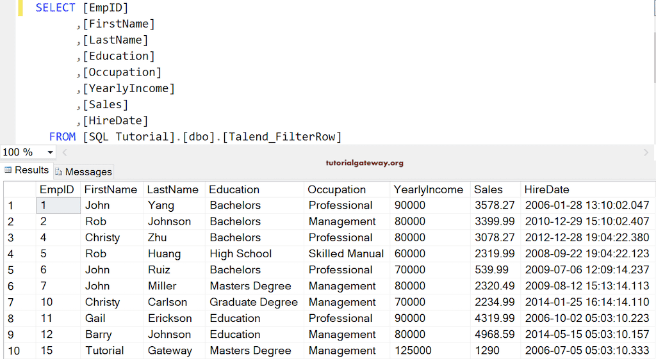Image resolution: width=656 pixels, height=359 pixels.
Task: Click the first name cell Gail
Action: [111, 319]
